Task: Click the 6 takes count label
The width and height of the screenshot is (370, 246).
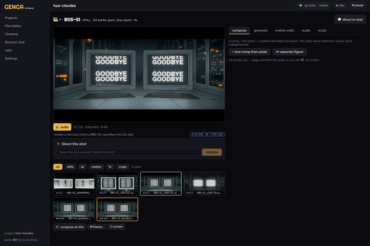Action: (136, 167)
